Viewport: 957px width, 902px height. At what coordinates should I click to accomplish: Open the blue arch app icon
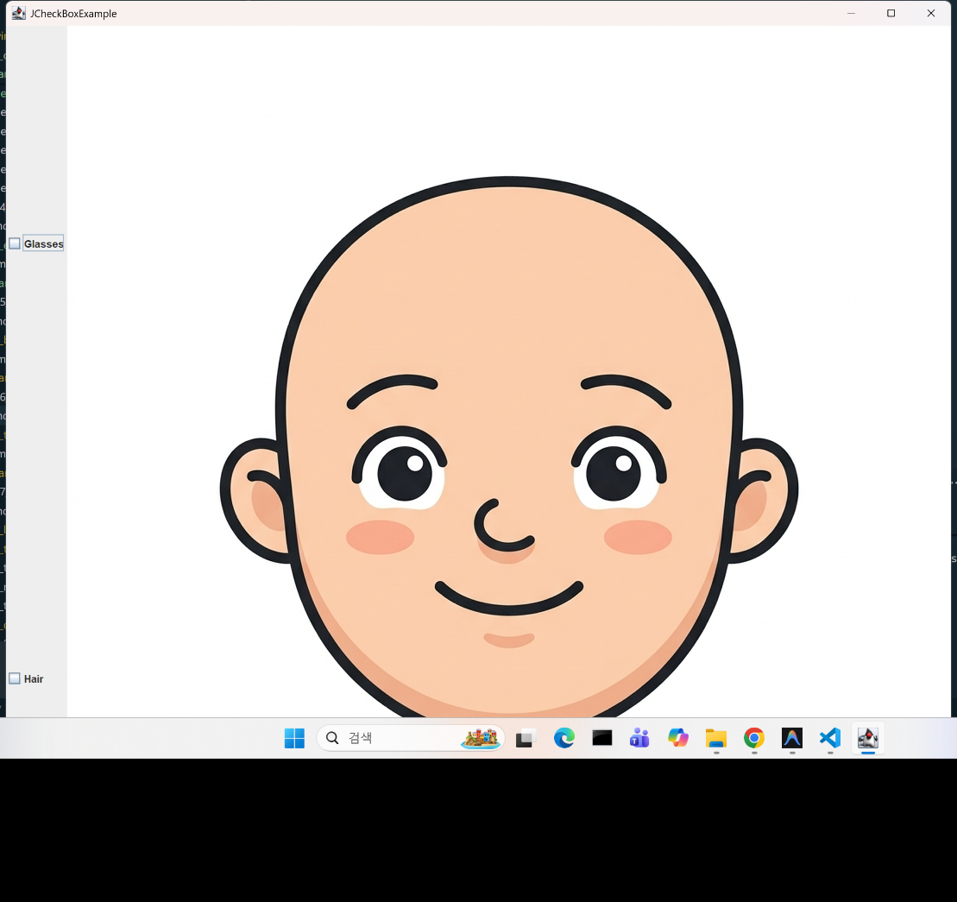pyautogui.click(x=792, y=739)
